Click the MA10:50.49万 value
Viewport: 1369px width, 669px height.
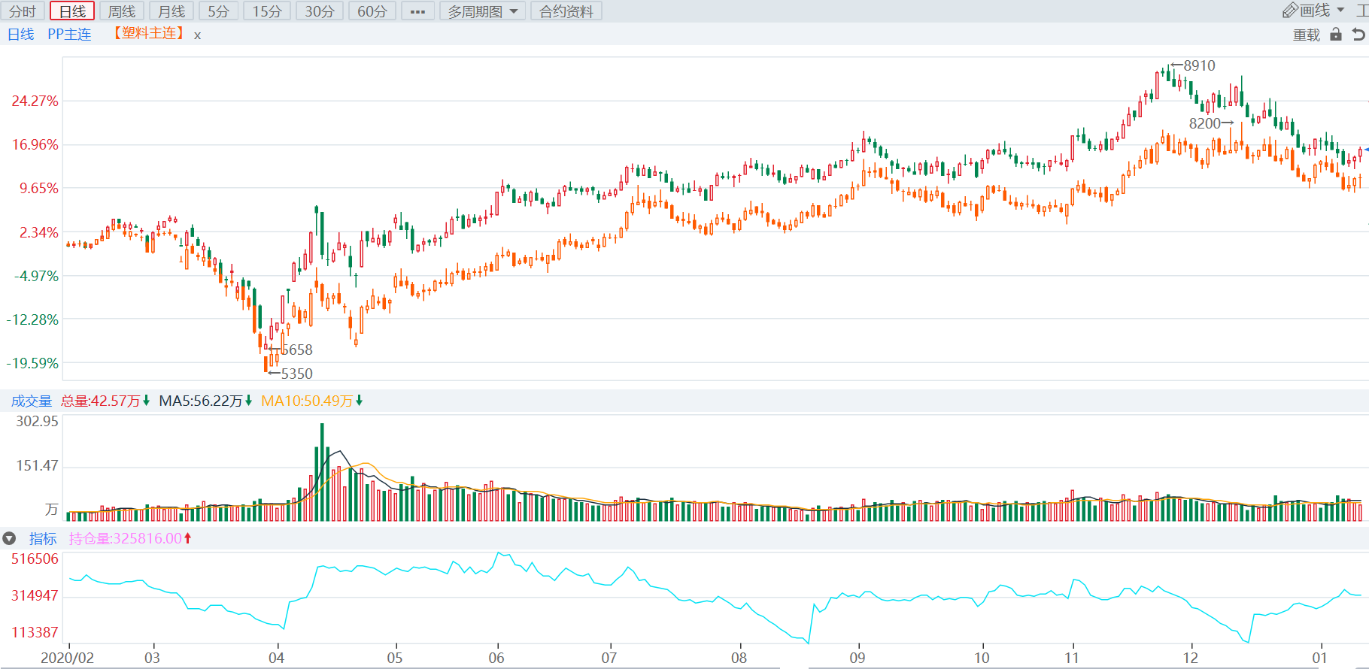307,401
